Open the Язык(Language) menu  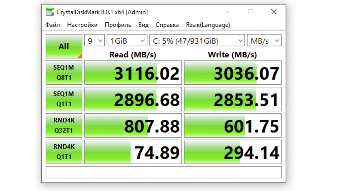coord(208,25)
